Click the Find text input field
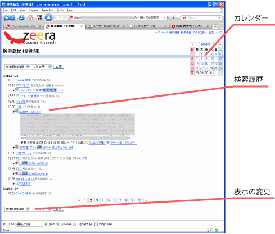Screen dimensions: 275x234 29,224
